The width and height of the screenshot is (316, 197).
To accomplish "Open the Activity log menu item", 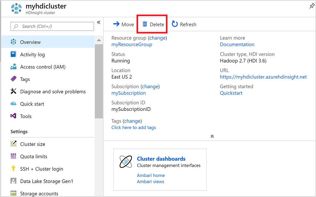I will 32,54.
